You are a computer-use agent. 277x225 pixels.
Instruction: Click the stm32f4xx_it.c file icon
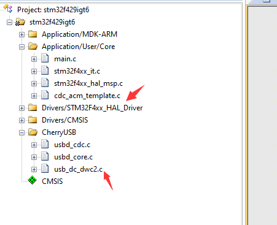pyautogui.click(x=45, y=71)
